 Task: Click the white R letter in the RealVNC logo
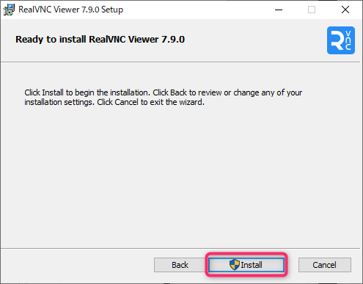337,42
